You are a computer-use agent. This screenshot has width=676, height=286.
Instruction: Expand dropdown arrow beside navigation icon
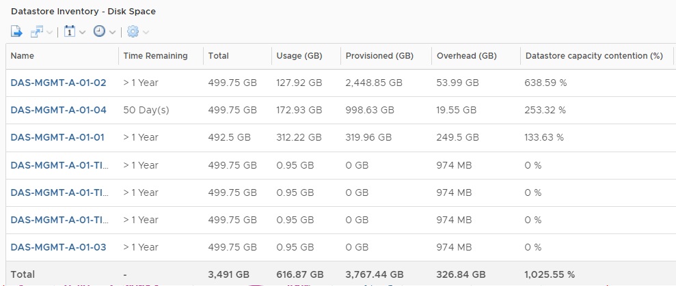[x=49, y=32]
